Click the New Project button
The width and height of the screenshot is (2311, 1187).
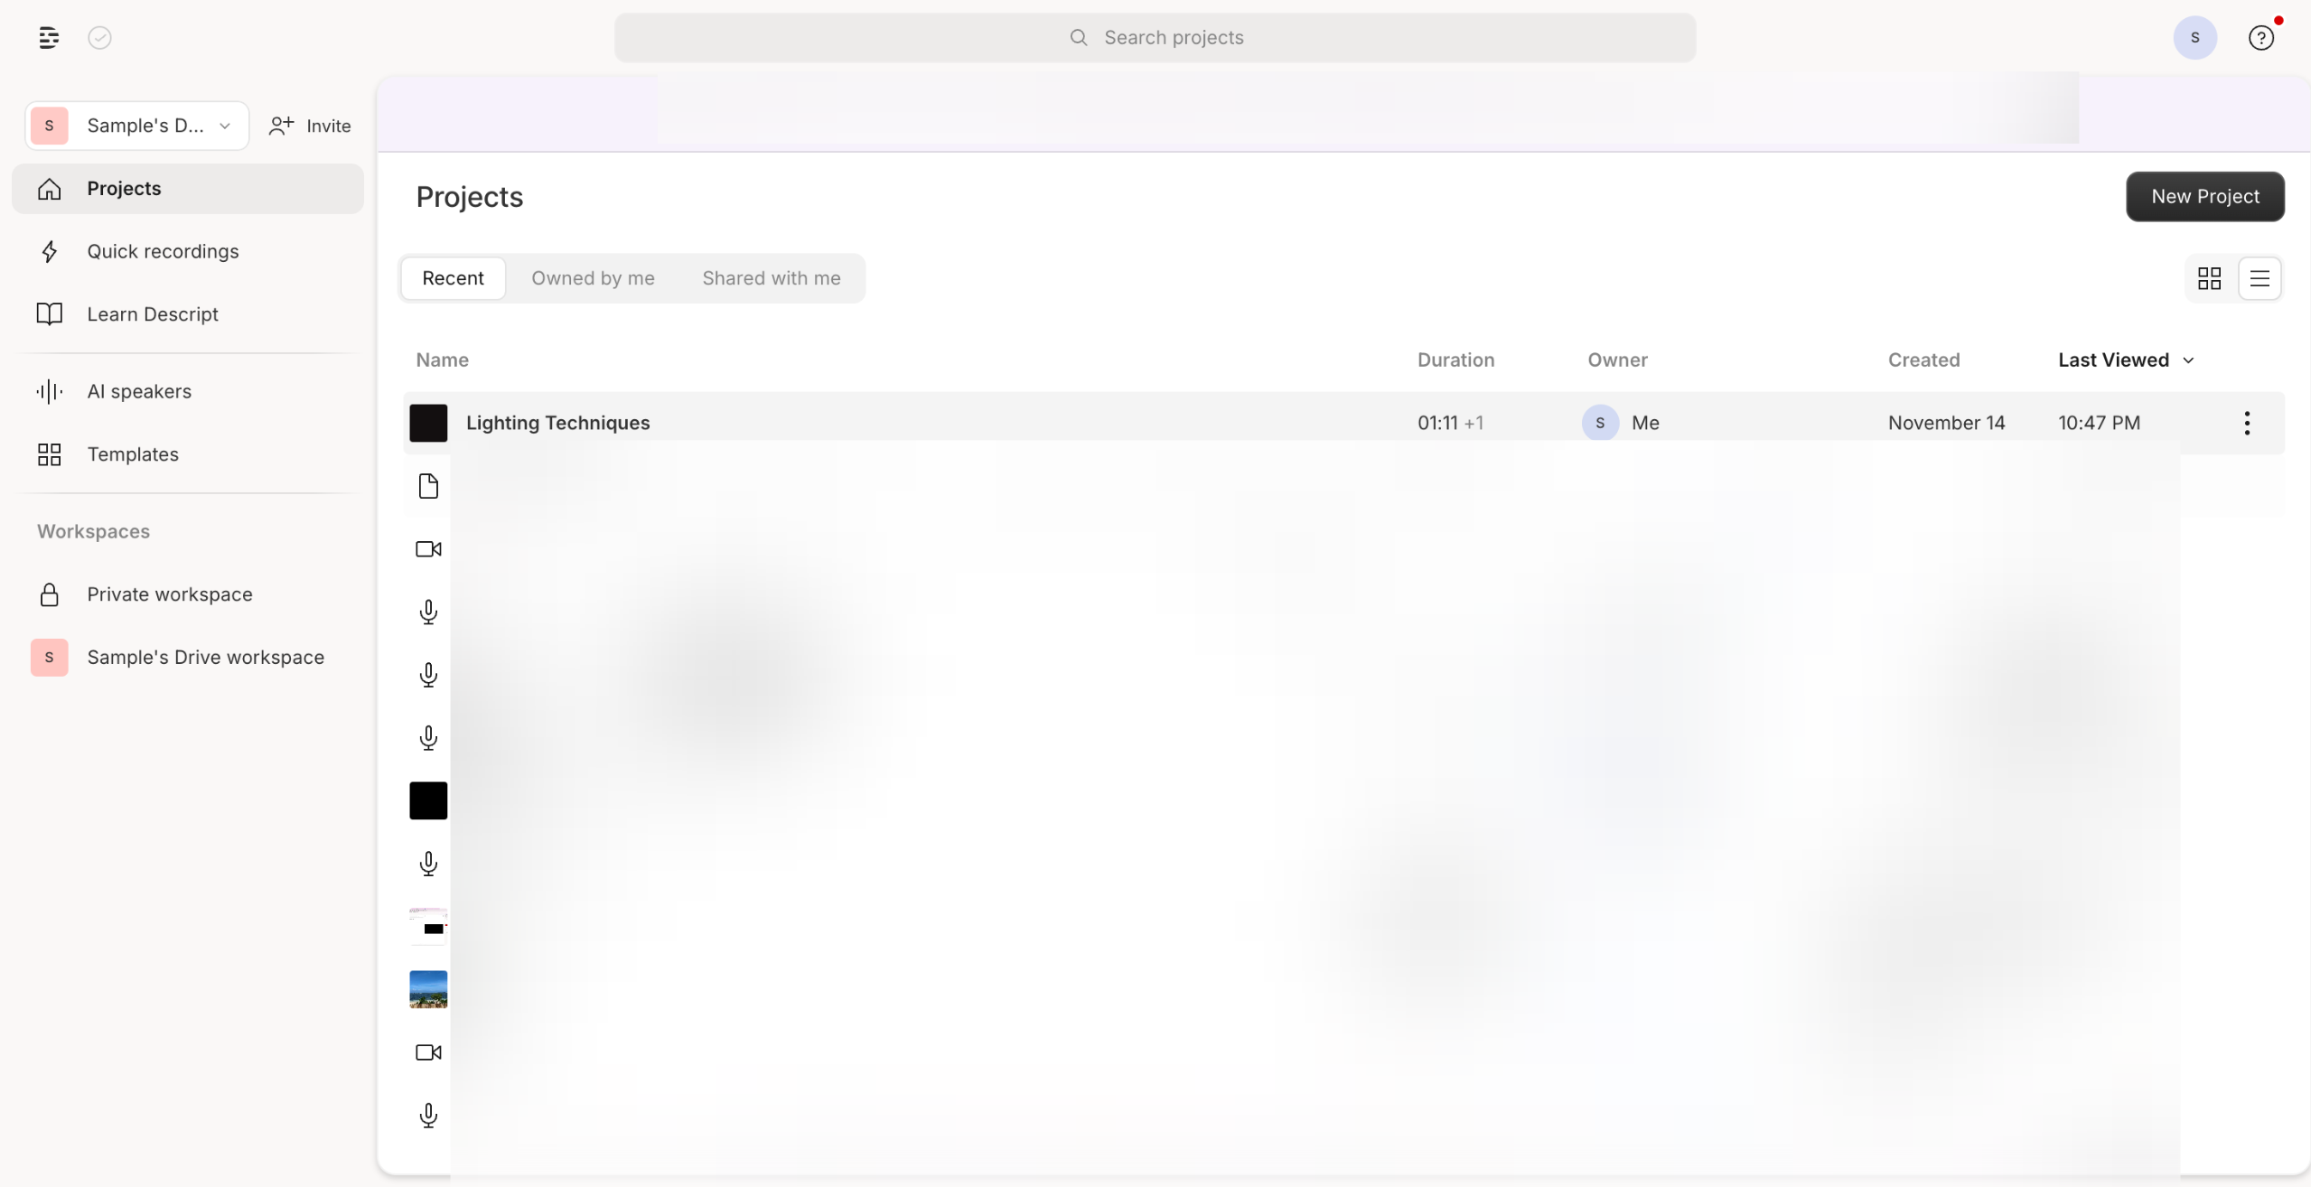pos(2204,196)
